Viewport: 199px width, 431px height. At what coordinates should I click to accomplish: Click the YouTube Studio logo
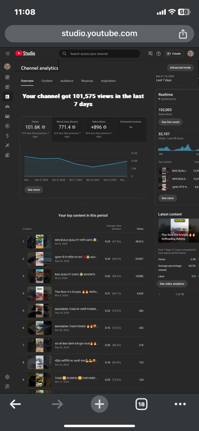pyautogui.click(x=25, y=53)
